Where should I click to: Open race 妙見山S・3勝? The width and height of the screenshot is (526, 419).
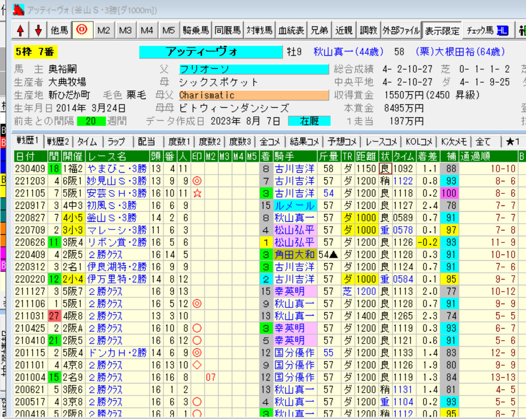[117, 181]
